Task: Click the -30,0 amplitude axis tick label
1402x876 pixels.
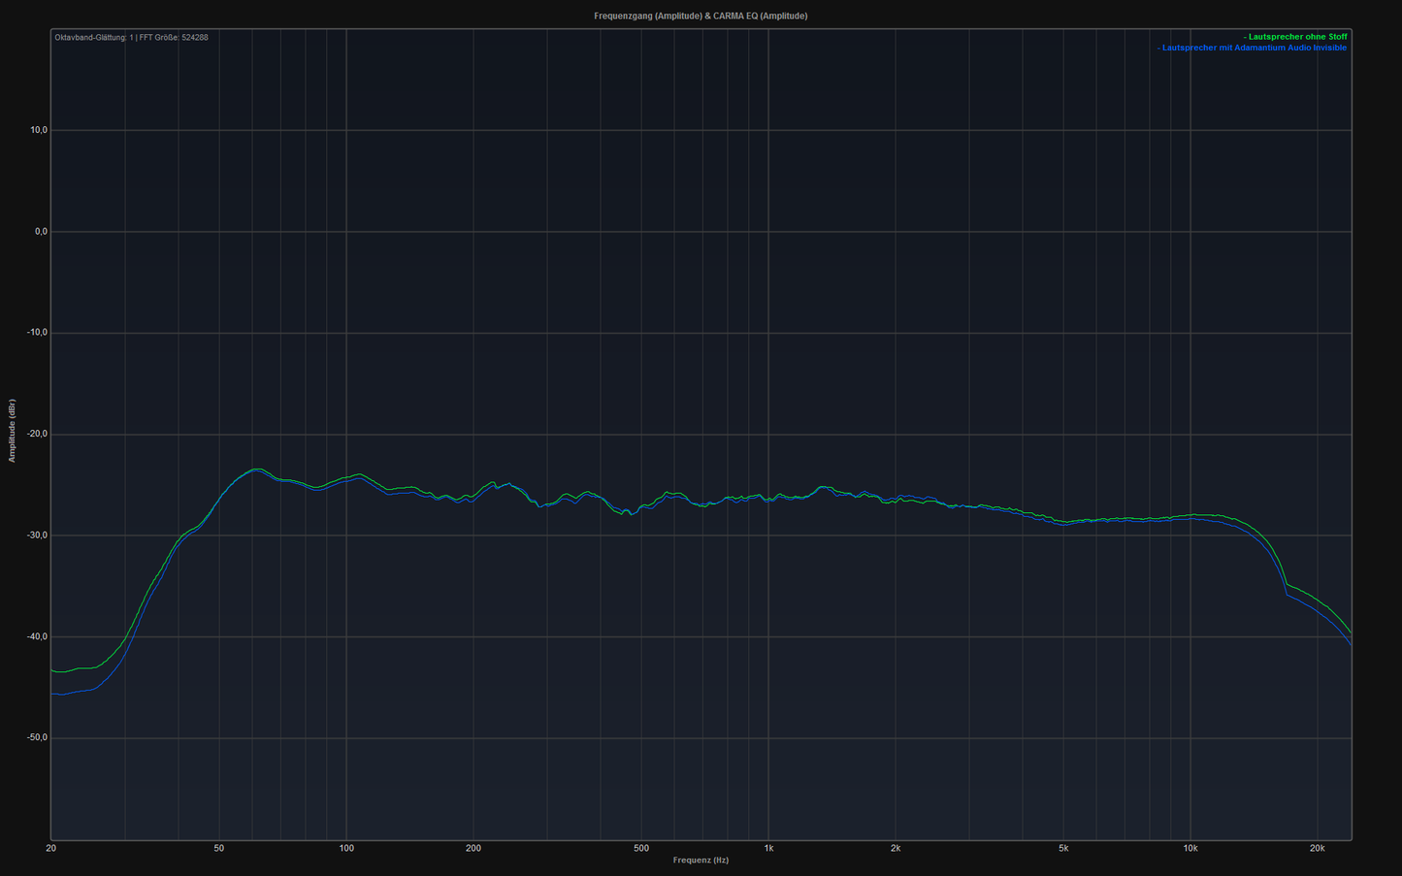Action: [37, 535]
